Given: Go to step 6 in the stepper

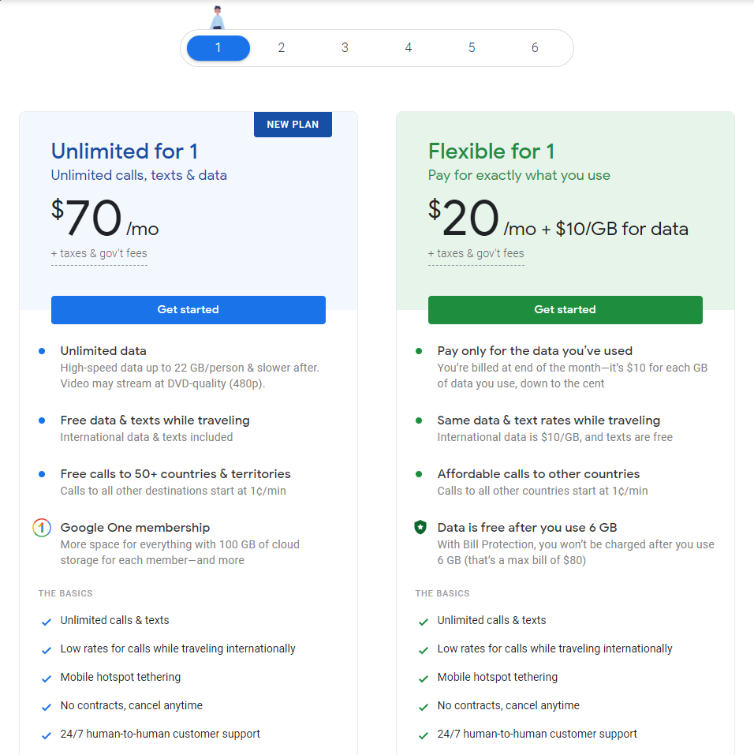Looking at the screenshot, I should [x=535, y=47].
